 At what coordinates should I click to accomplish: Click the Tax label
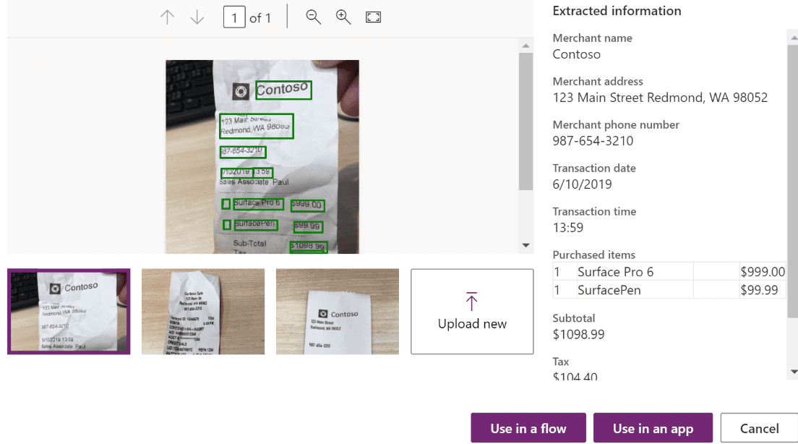561,362
